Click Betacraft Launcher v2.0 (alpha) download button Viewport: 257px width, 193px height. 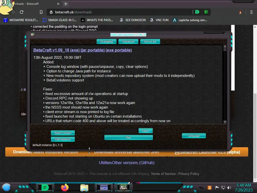point(208,152)
